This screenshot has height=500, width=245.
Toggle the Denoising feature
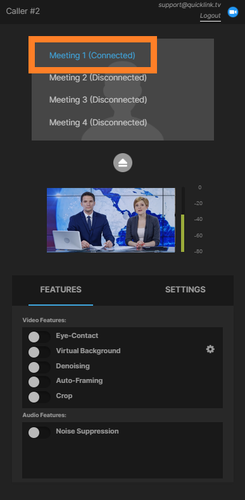coord(39,367)
